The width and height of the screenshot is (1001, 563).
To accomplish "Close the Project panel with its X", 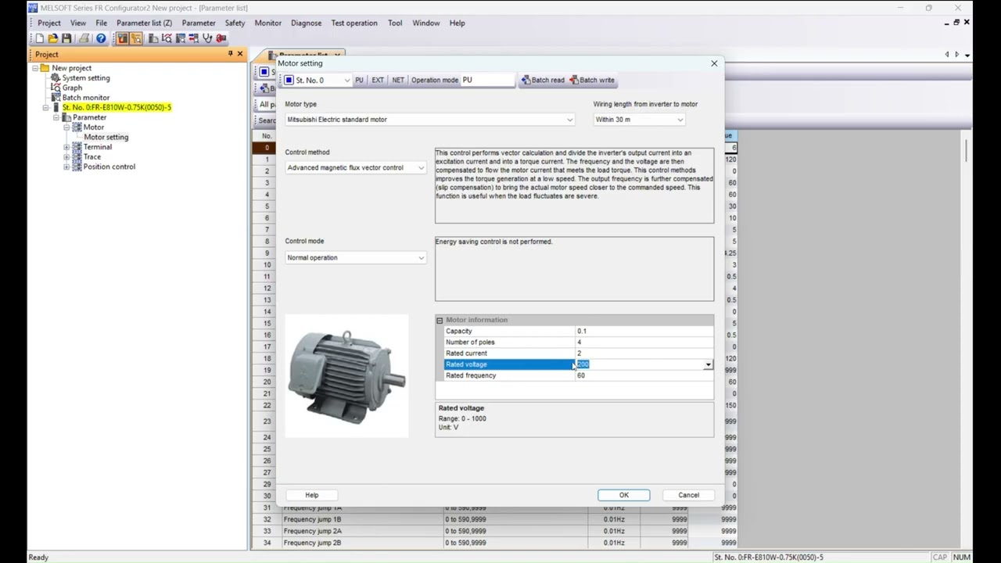I will tap(240, 54).
